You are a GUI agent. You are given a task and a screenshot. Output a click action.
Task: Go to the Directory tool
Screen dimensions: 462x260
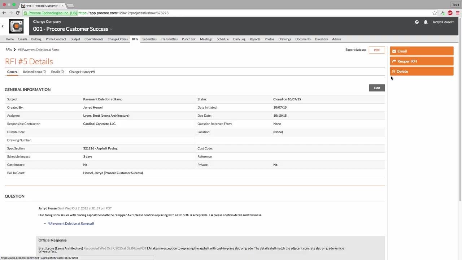(321, 39)
